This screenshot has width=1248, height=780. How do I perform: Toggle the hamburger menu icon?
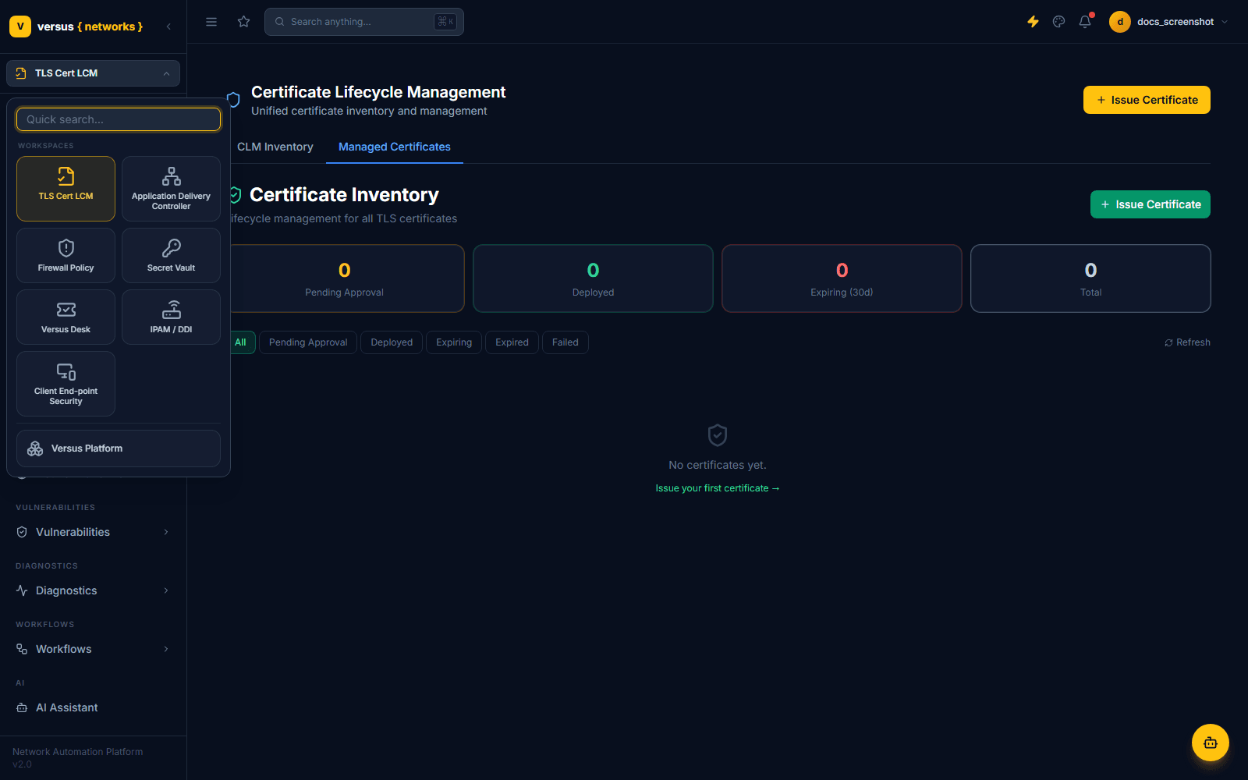211,22
